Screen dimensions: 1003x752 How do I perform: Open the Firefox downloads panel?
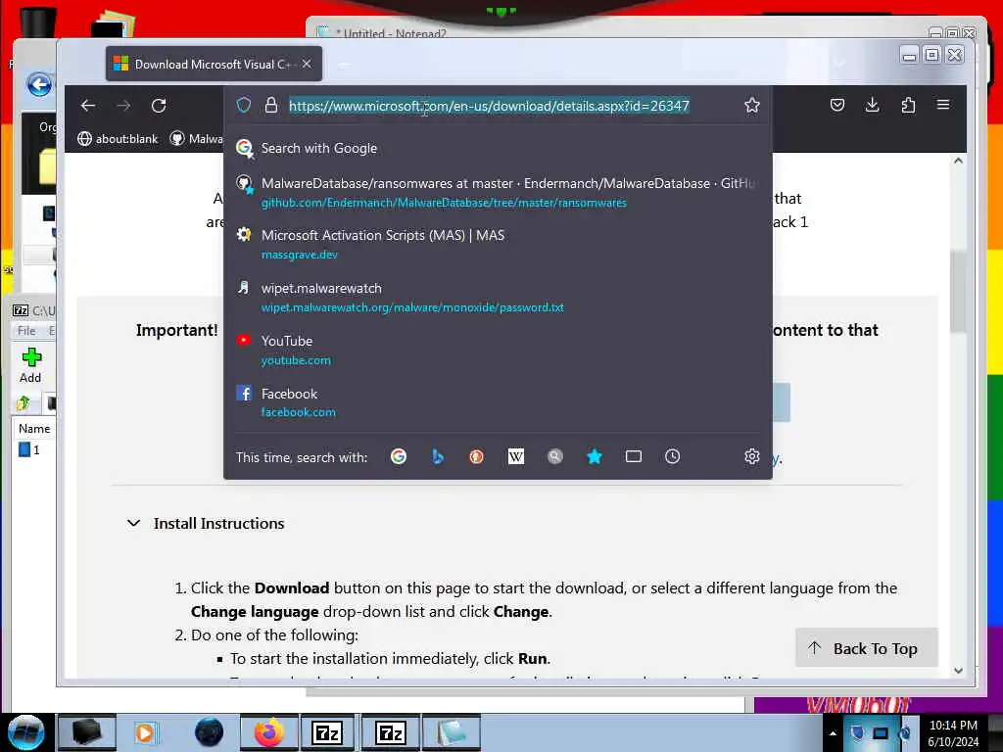coord(872,105)
